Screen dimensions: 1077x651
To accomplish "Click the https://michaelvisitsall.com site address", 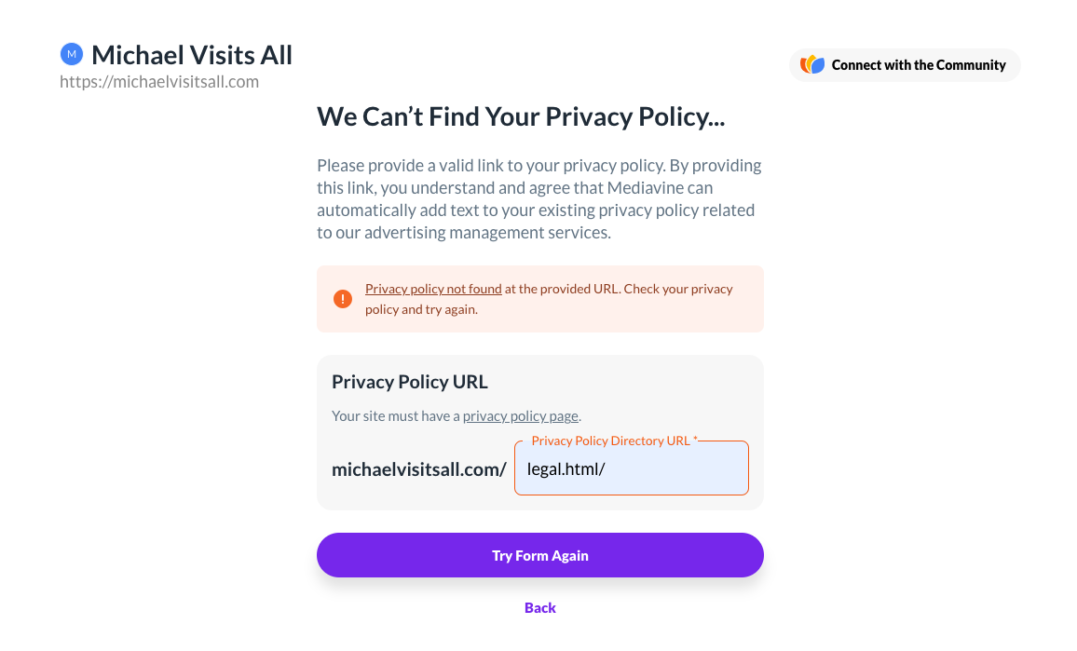I will pos(159,82).
